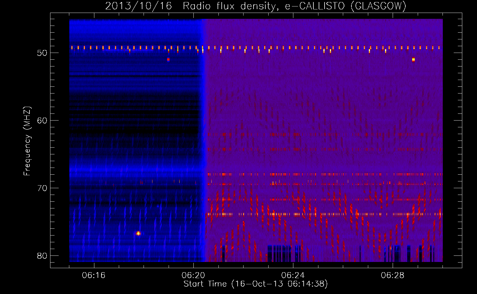
Task: Click the 50 frequency tick label
Action: [x=42, y=53]
